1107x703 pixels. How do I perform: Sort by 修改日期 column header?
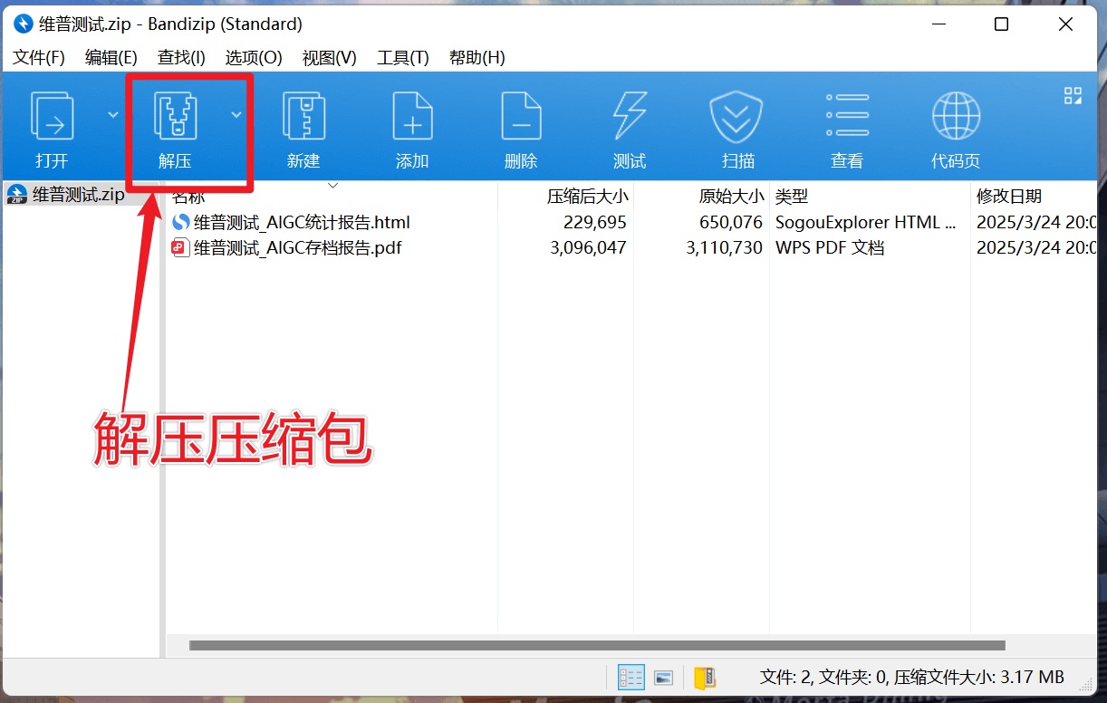(1009, 196)
